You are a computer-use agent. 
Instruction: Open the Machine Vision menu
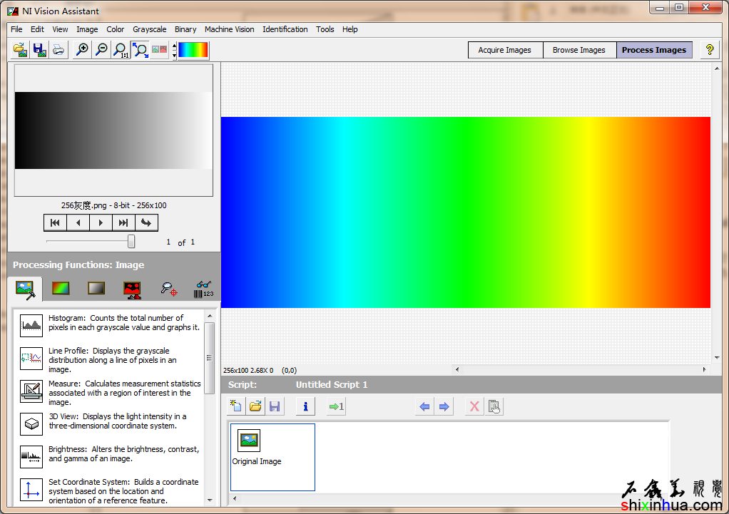pyautogui.click(x=229, y=29)
